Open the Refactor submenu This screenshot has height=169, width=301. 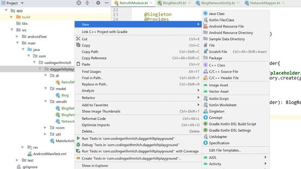coord(138,98)
